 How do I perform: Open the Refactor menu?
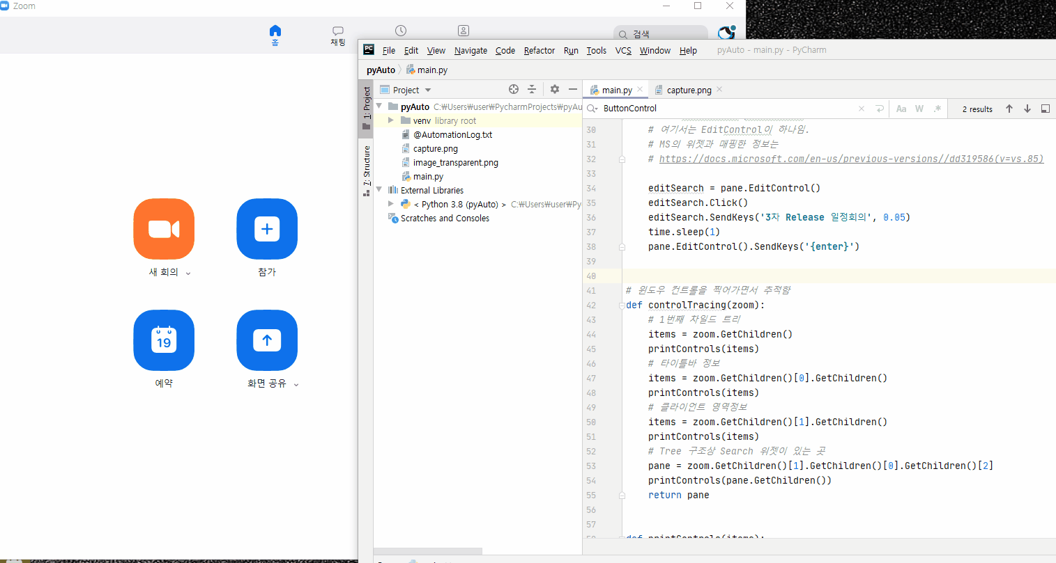540,51
